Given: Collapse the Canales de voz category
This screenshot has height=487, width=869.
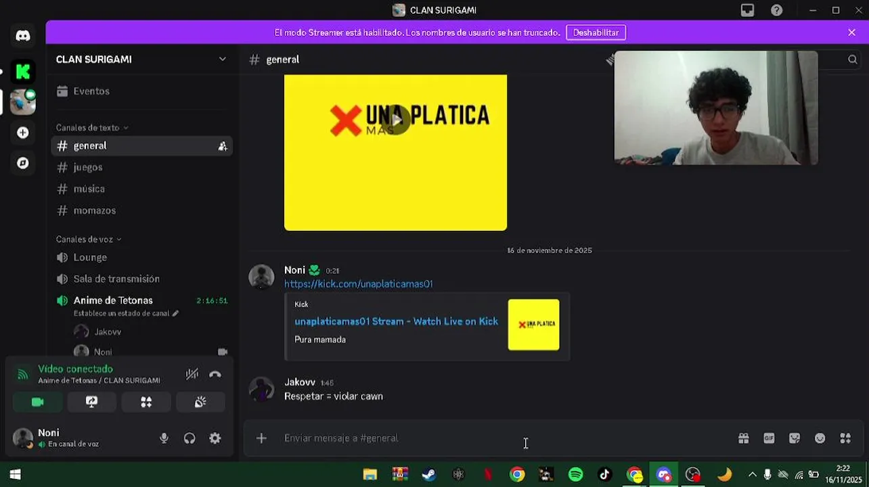Looking at the screenshot, I should 89,239.
